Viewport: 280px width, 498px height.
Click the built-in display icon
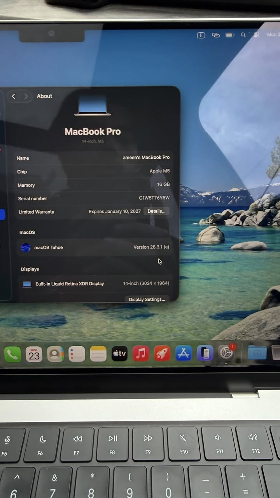(x=27, y=284)
